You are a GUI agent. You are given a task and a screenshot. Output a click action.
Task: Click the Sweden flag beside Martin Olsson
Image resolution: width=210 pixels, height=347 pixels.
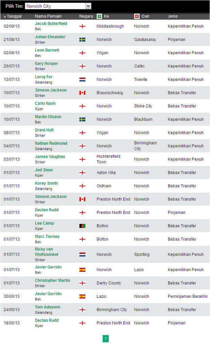(x=82, y=120)
